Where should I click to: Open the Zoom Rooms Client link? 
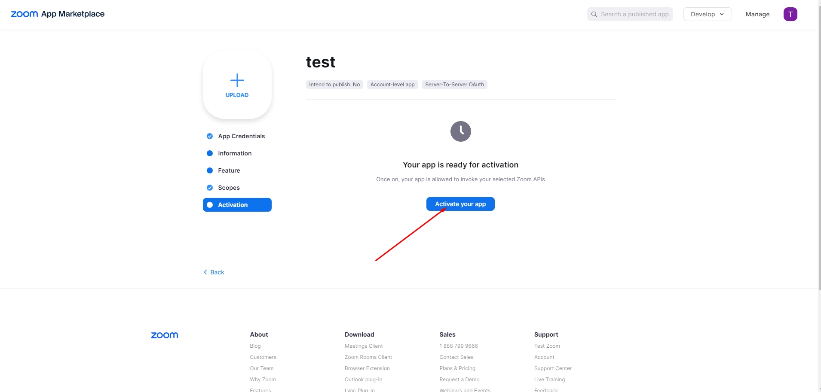[368, 357]
